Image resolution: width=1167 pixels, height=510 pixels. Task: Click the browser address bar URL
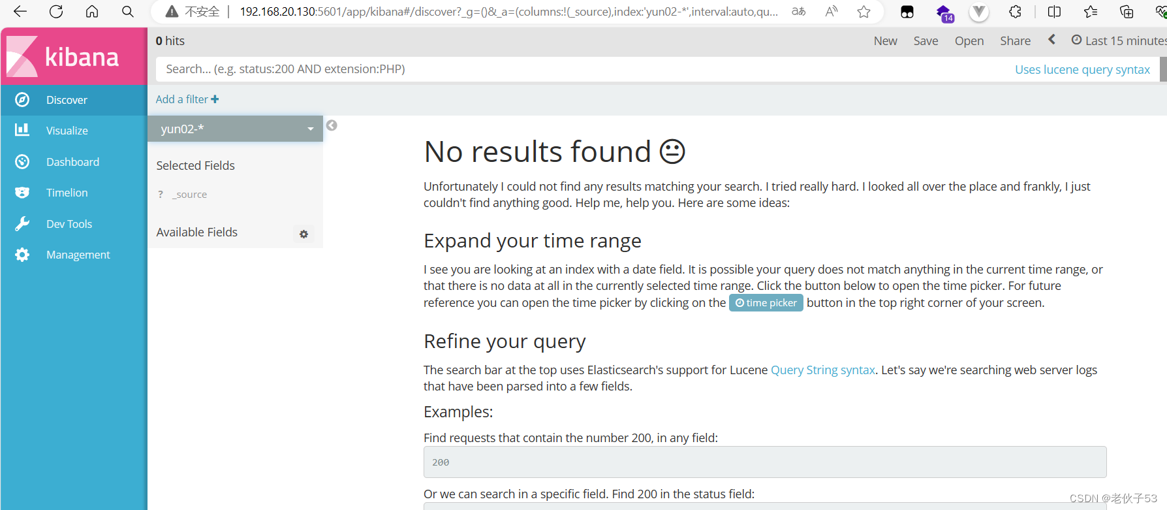[508, 12]
